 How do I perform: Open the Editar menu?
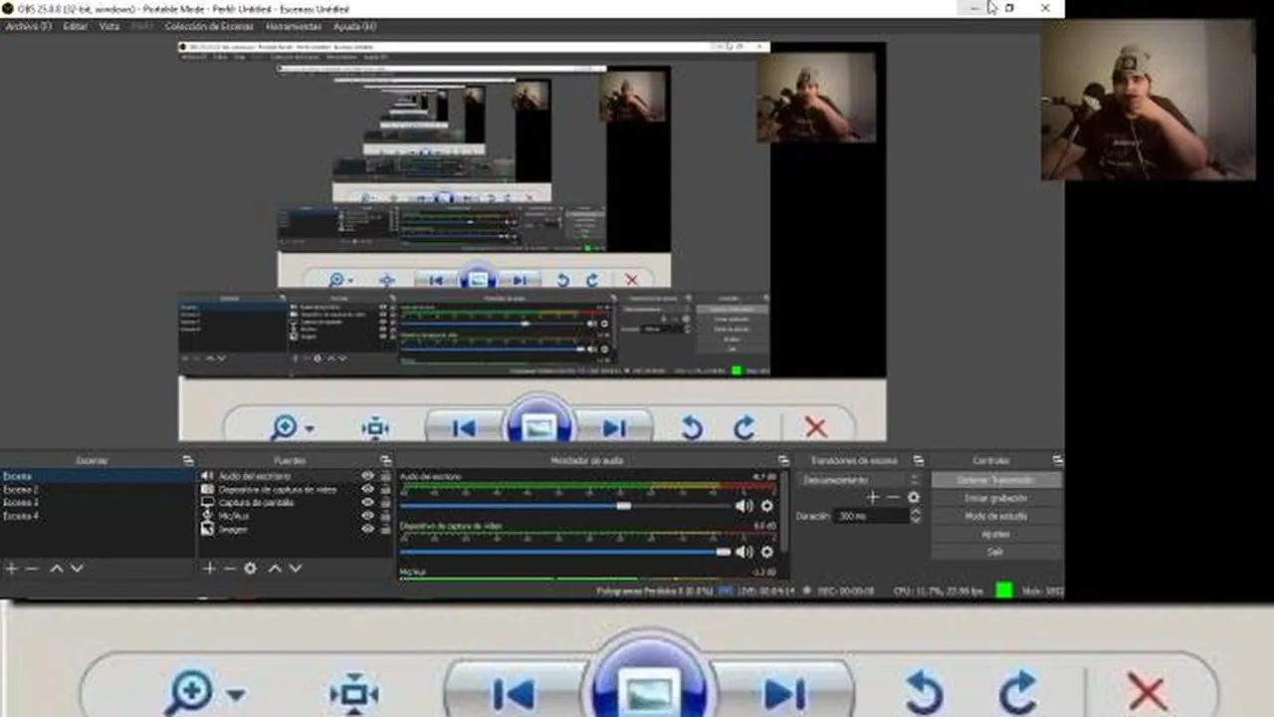(76, 27)
